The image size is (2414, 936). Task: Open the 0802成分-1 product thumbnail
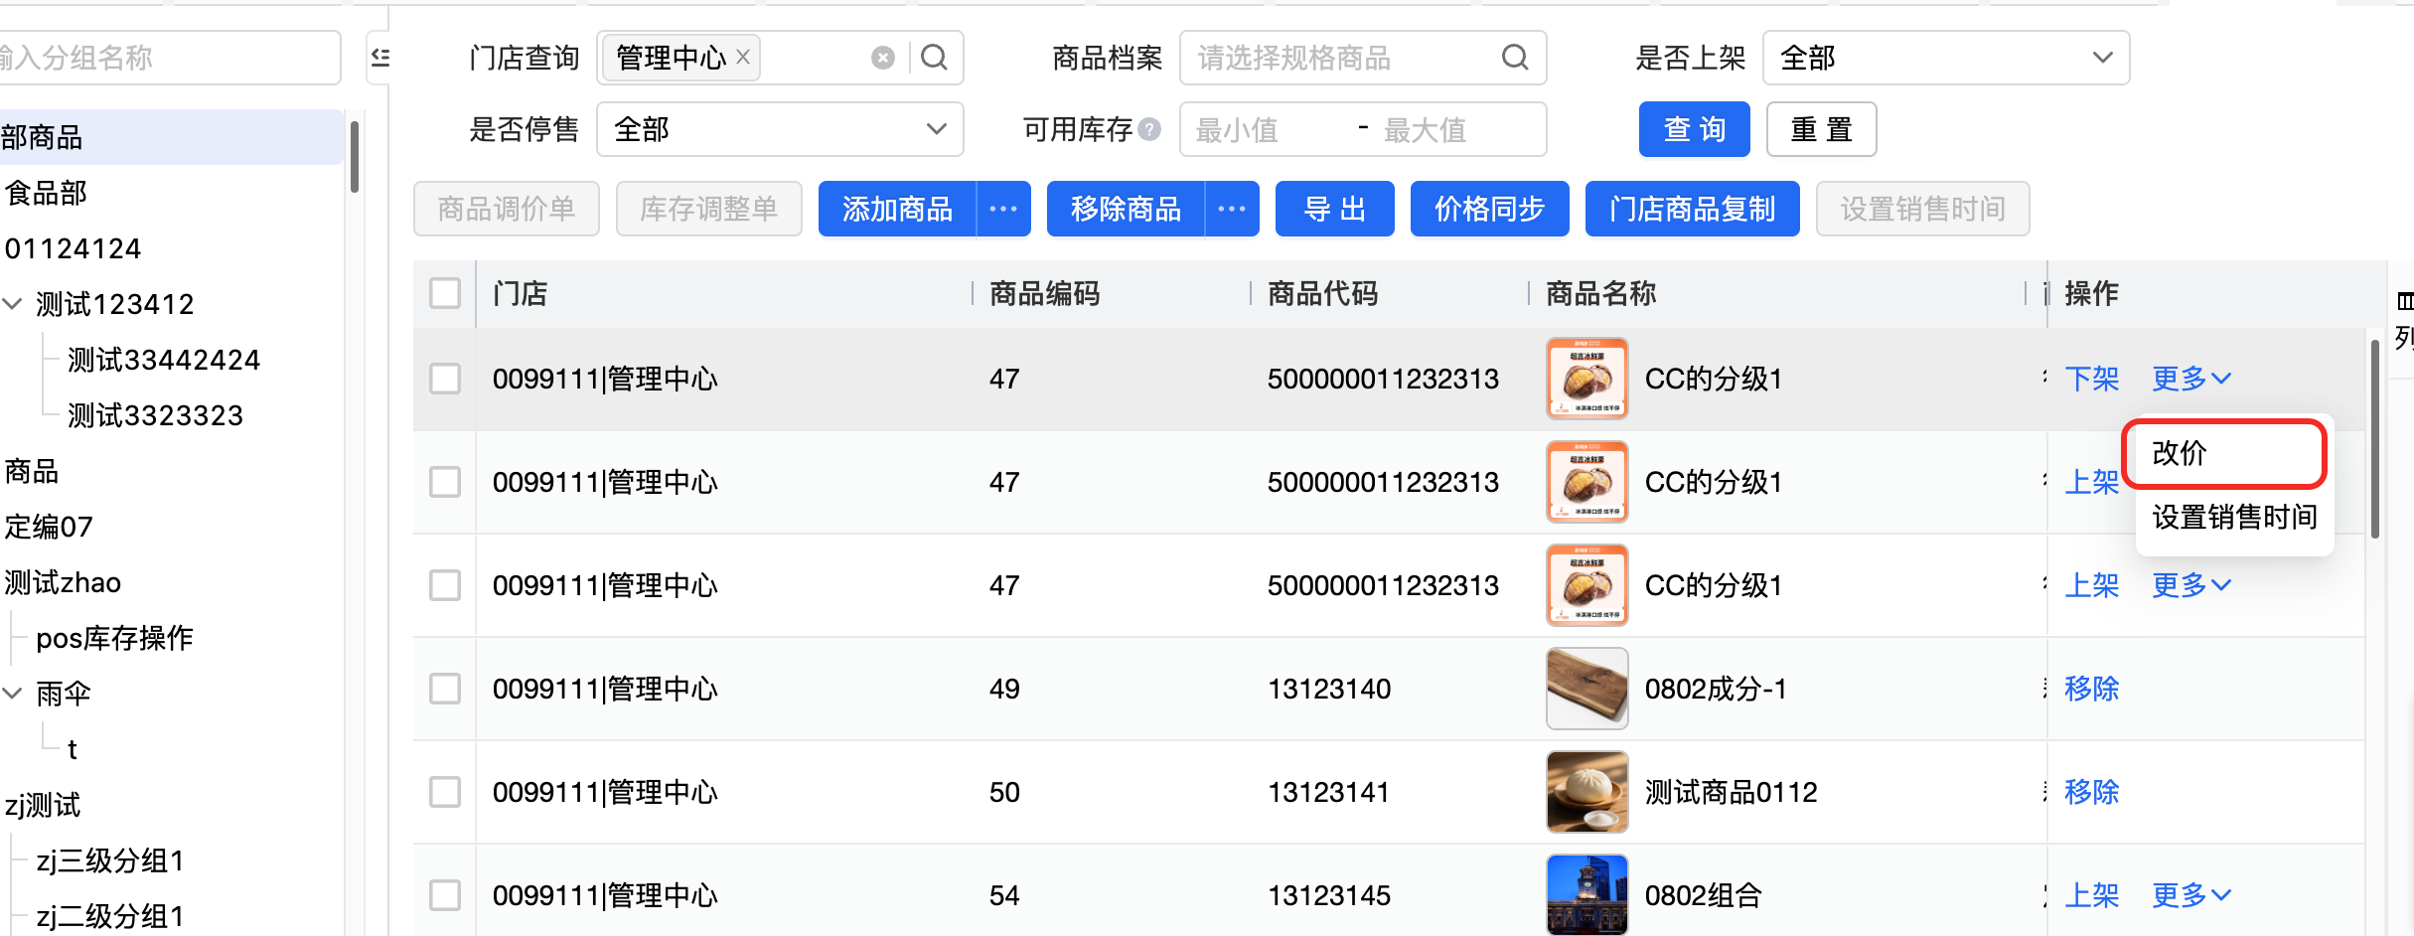tap(1586, 689)
